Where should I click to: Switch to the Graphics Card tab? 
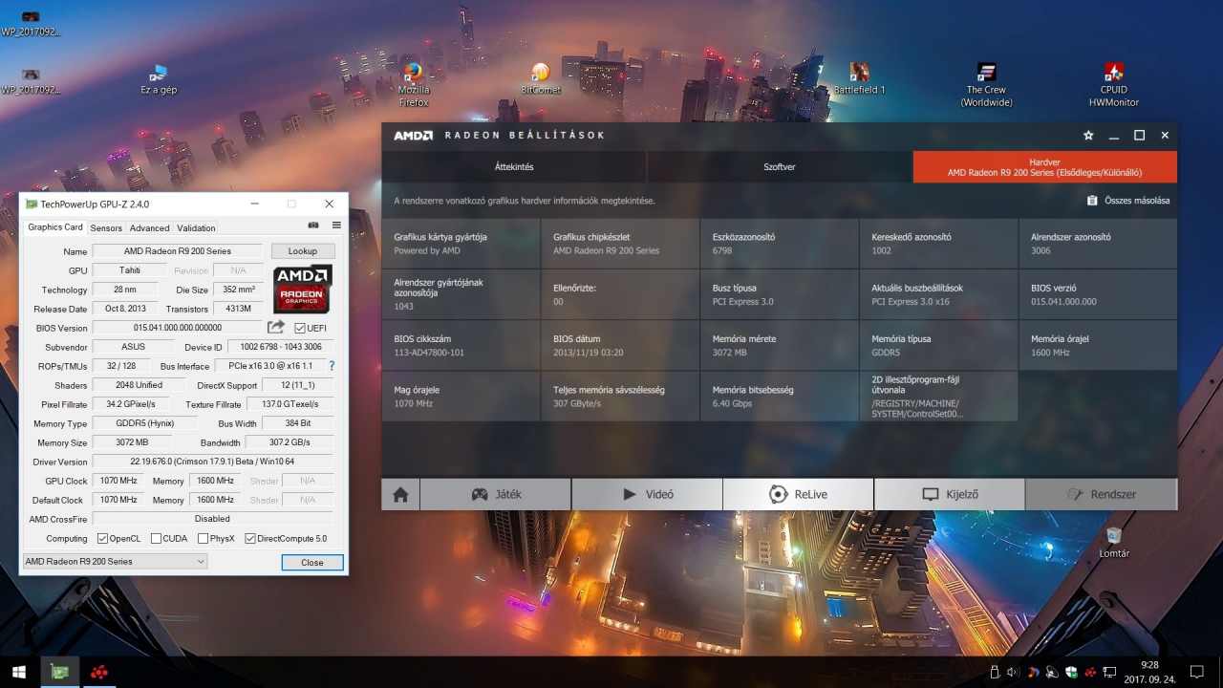coord(55,227)
